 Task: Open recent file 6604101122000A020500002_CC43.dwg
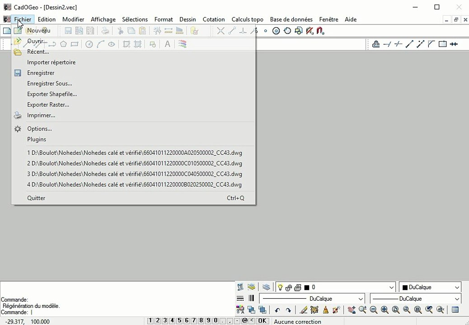(x=135, y=153)
